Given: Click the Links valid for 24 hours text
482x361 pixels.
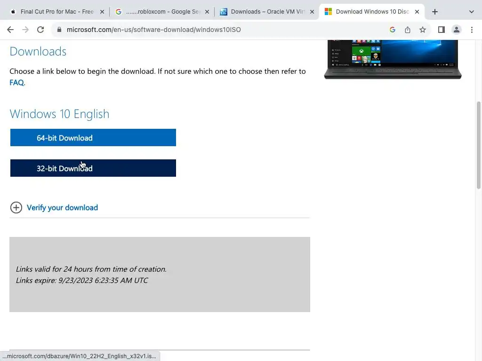Looking at the screenshot, I should 91,269.
